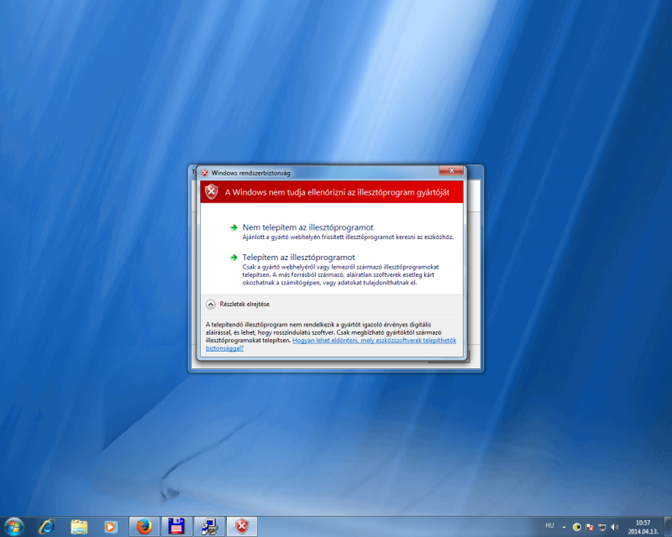Collapse details with Részletek elrejtése

point(238,304)
